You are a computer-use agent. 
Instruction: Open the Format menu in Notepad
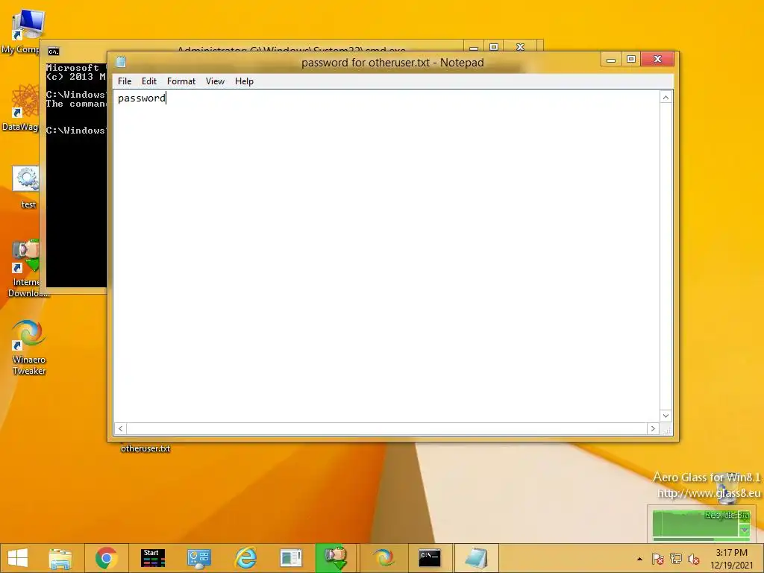click(181, 81)
